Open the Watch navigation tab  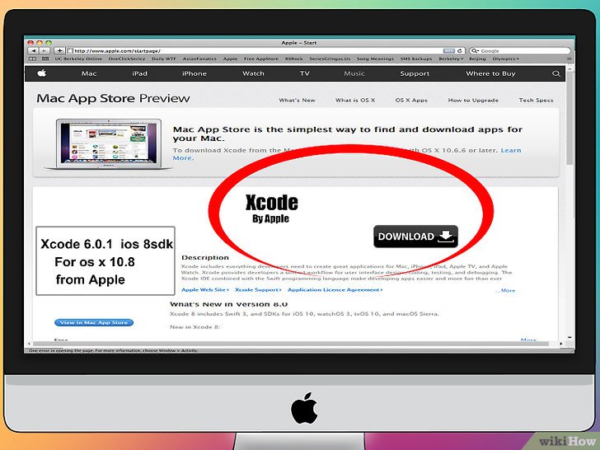253,73
